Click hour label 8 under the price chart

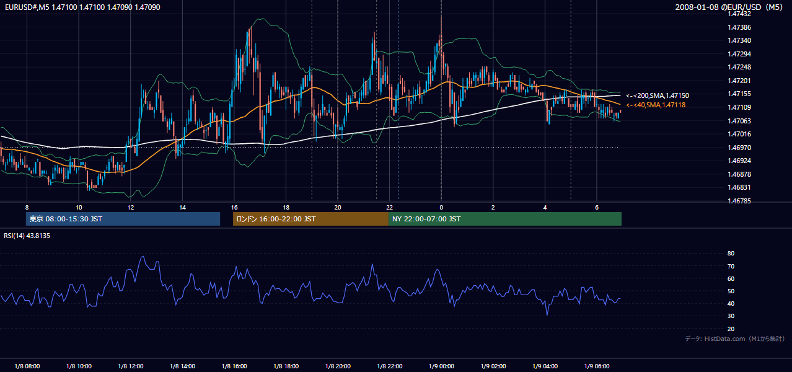pyautogui.click(x=27, y=207)
